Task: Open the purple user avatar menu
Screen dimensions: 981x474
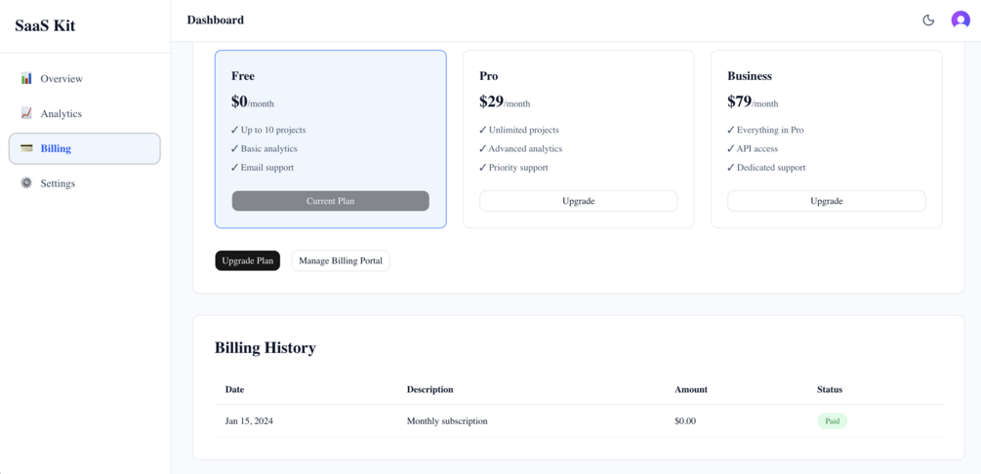Action: tap(961, 20)
